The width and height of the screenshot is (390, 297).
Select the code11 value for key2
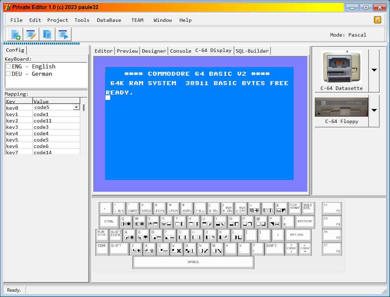pos(56,120)
